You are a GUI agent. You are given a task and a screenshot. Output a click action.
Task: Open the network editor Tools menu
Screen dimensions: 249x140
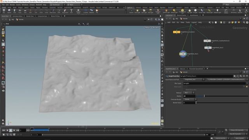pyautogui.click(x=188, y=23)
